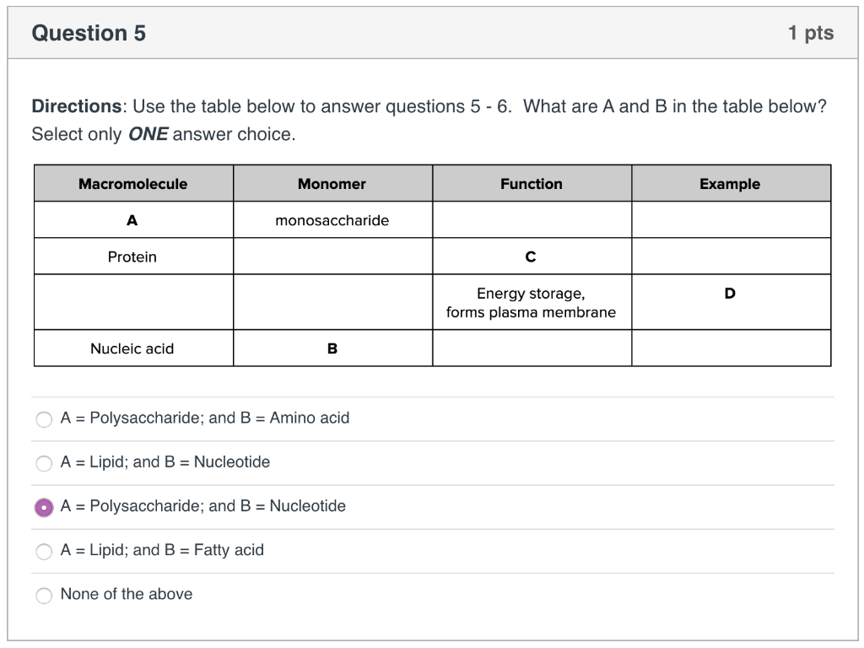Select radio button for 'A = Polysaccharide; and B = Nucleotide'
Screen dimensions: 864x648
click(x=44, y=506)
